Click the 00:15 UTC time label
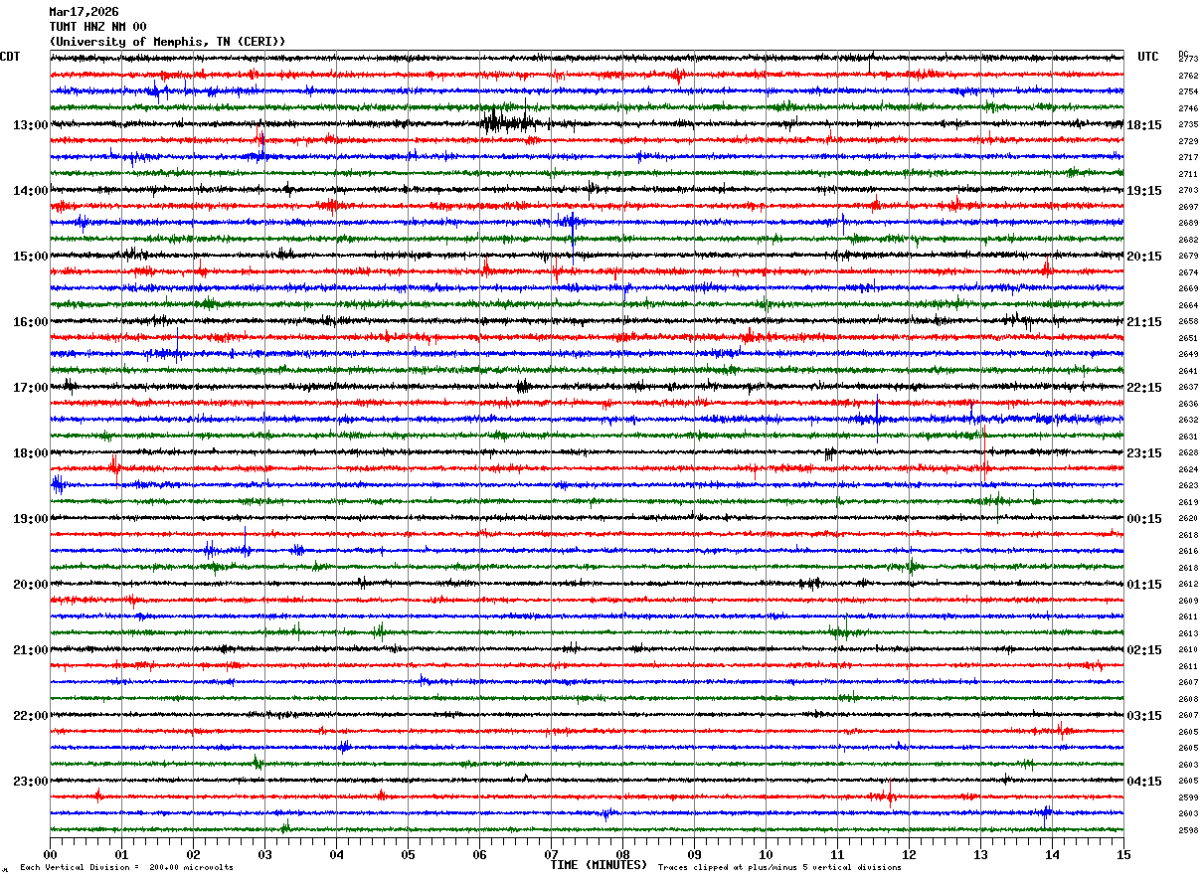The height and width of the screenshot is (881, 1203). 1144,519
